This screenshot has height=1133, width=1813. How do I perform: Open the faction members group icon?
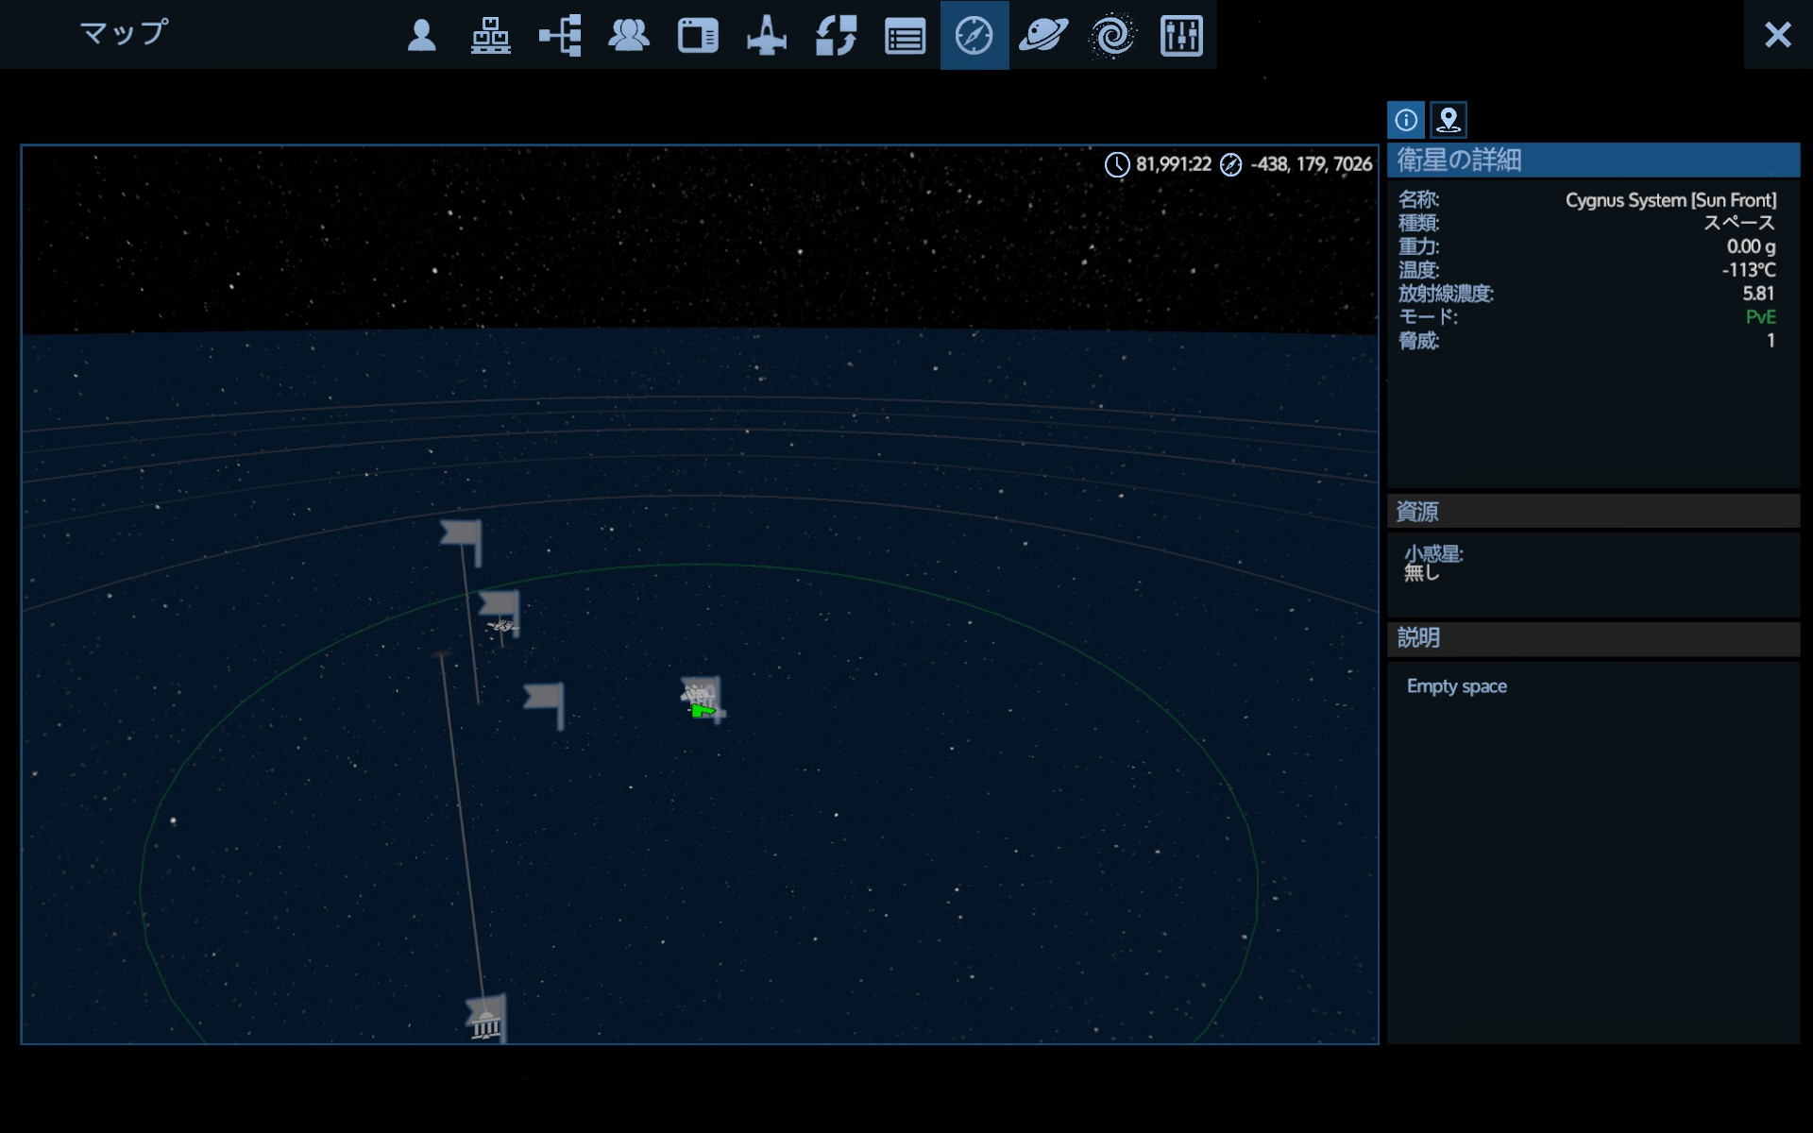click(x=629, y=36)
